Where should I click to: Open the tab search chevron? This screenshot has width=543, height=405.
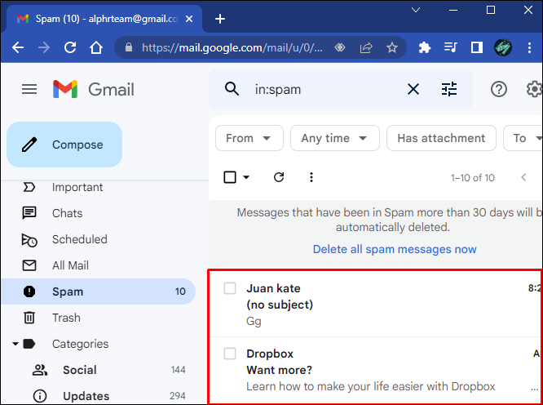pyautogui.click(x=416, y=10)
